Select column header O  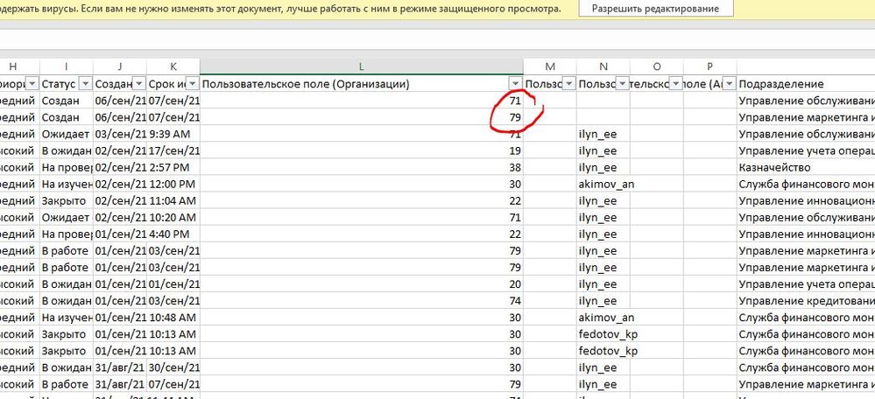[x=657, y=66]
